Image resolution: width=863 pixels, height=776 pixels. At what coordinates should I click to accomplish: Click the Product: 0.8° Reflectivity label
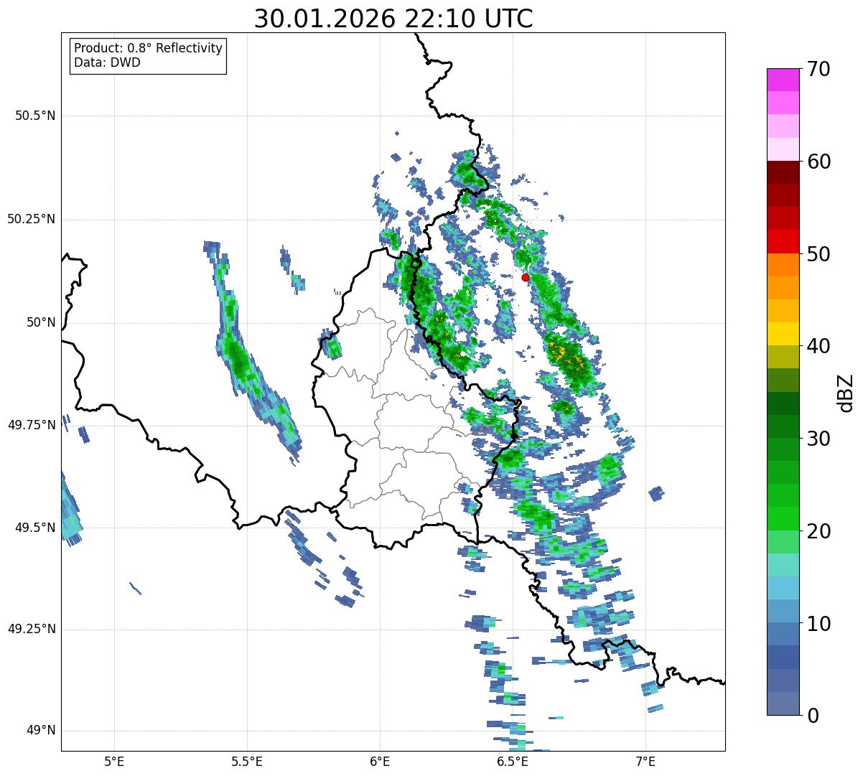click(148, 48)
